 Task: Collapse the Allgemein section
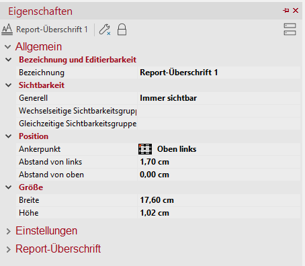tap(7, 47)
